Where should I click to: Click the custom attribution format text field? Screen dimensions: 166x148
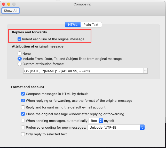[83, 71]
